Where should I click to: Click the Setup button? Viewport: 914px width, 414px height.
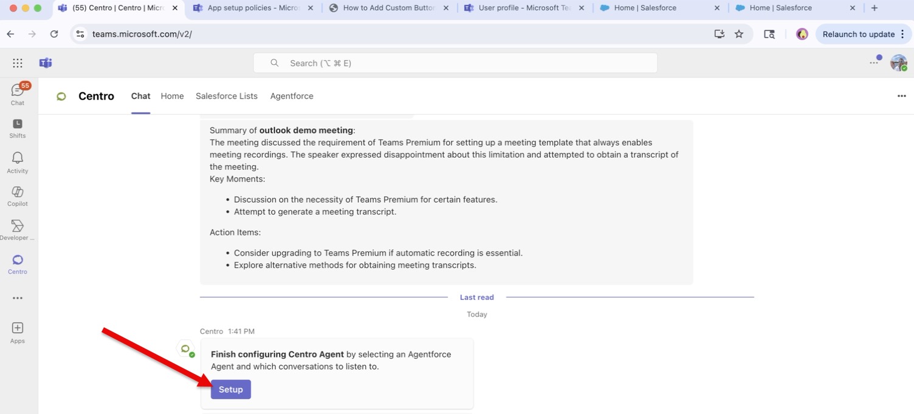pyautogui.click(x=231, y=390)
